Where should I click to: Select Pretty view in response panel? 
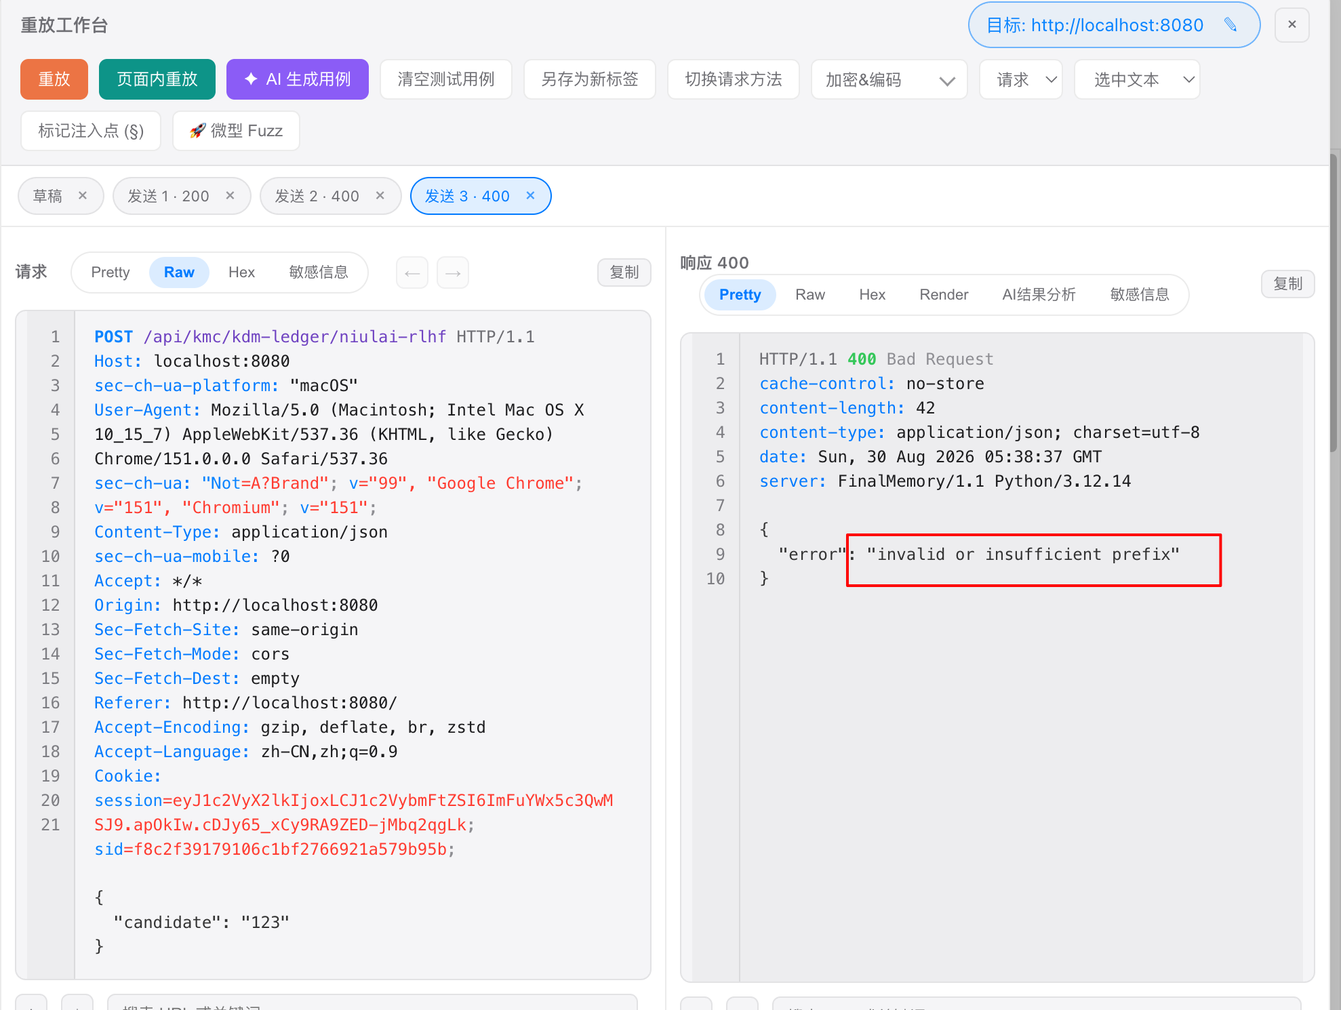740,295
